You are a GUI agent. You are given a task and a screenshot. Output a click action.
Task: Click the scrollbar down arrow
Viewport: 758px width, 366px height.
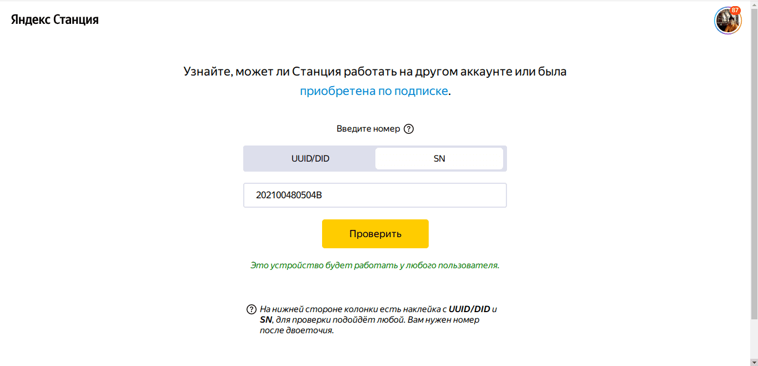[754, 362]
